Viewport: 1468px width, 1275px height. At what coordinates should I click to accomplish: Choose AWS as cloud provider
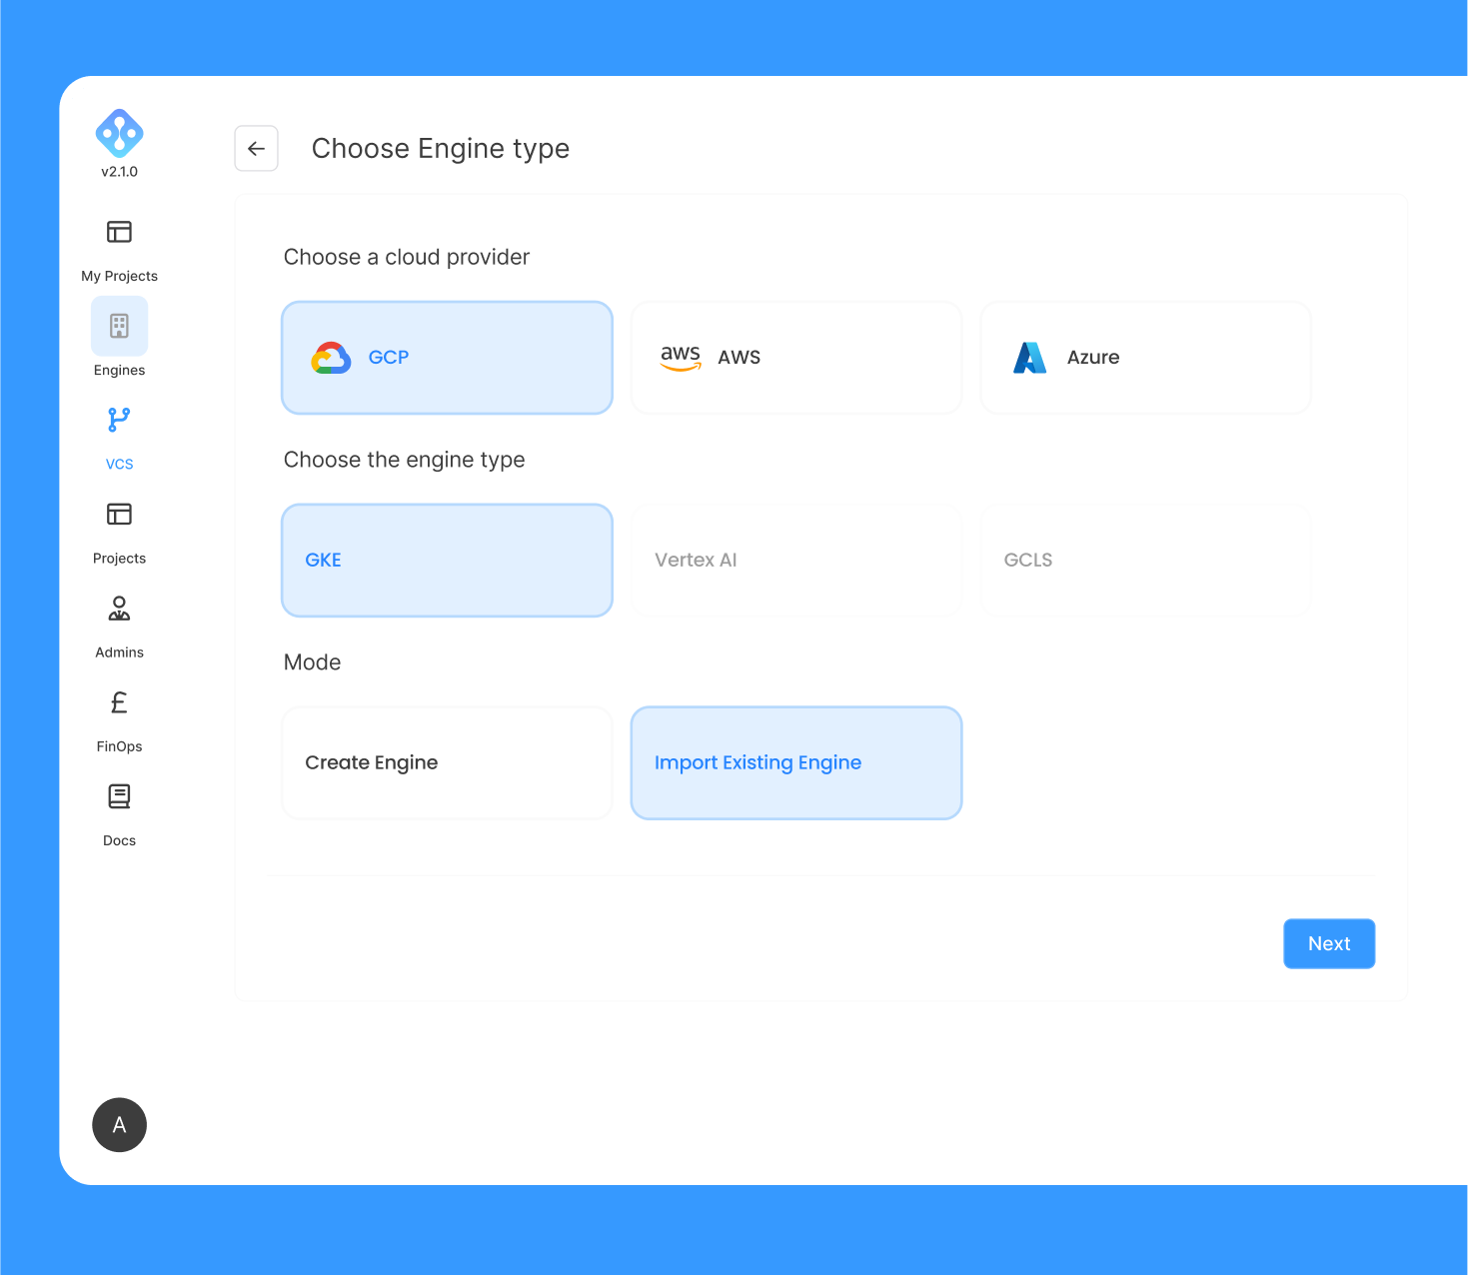[x=796, y=358]
